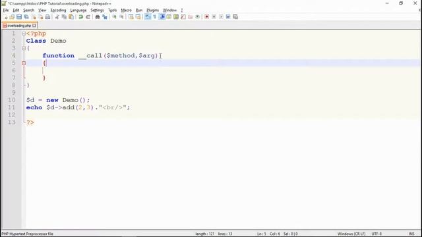The width and height of the screenshot is (422, 237).
Task: Zoom out using the toolbar icon
Action: (121, 16)
